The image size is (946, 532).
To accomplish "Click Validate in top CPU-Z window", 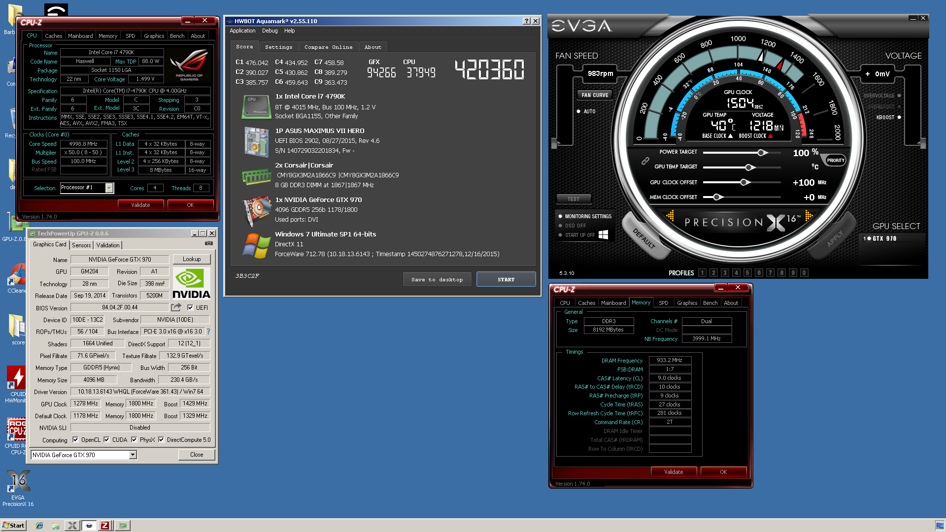I will pos(140,205).
